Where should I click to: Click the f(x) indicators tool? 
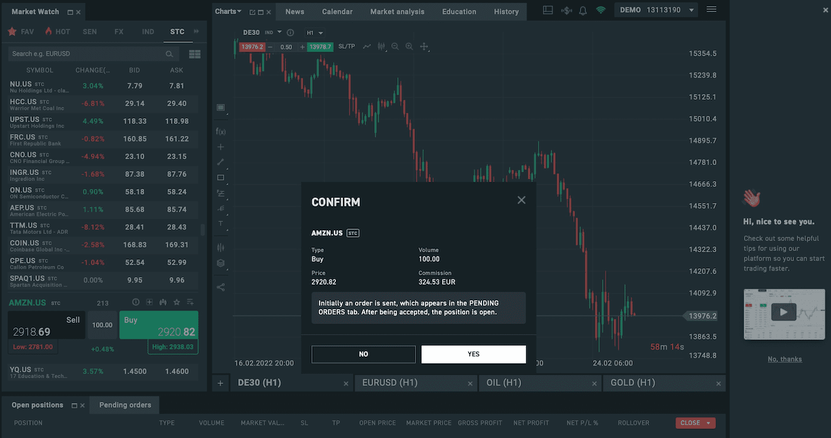[221, 131]
